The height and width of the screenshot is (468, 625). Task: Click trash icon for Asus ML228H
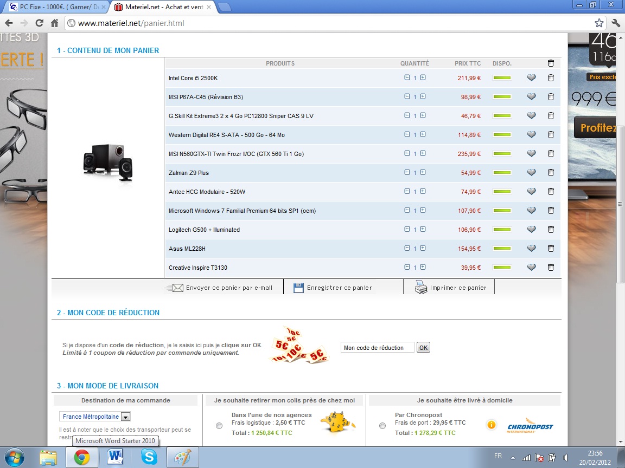(551, 249)
